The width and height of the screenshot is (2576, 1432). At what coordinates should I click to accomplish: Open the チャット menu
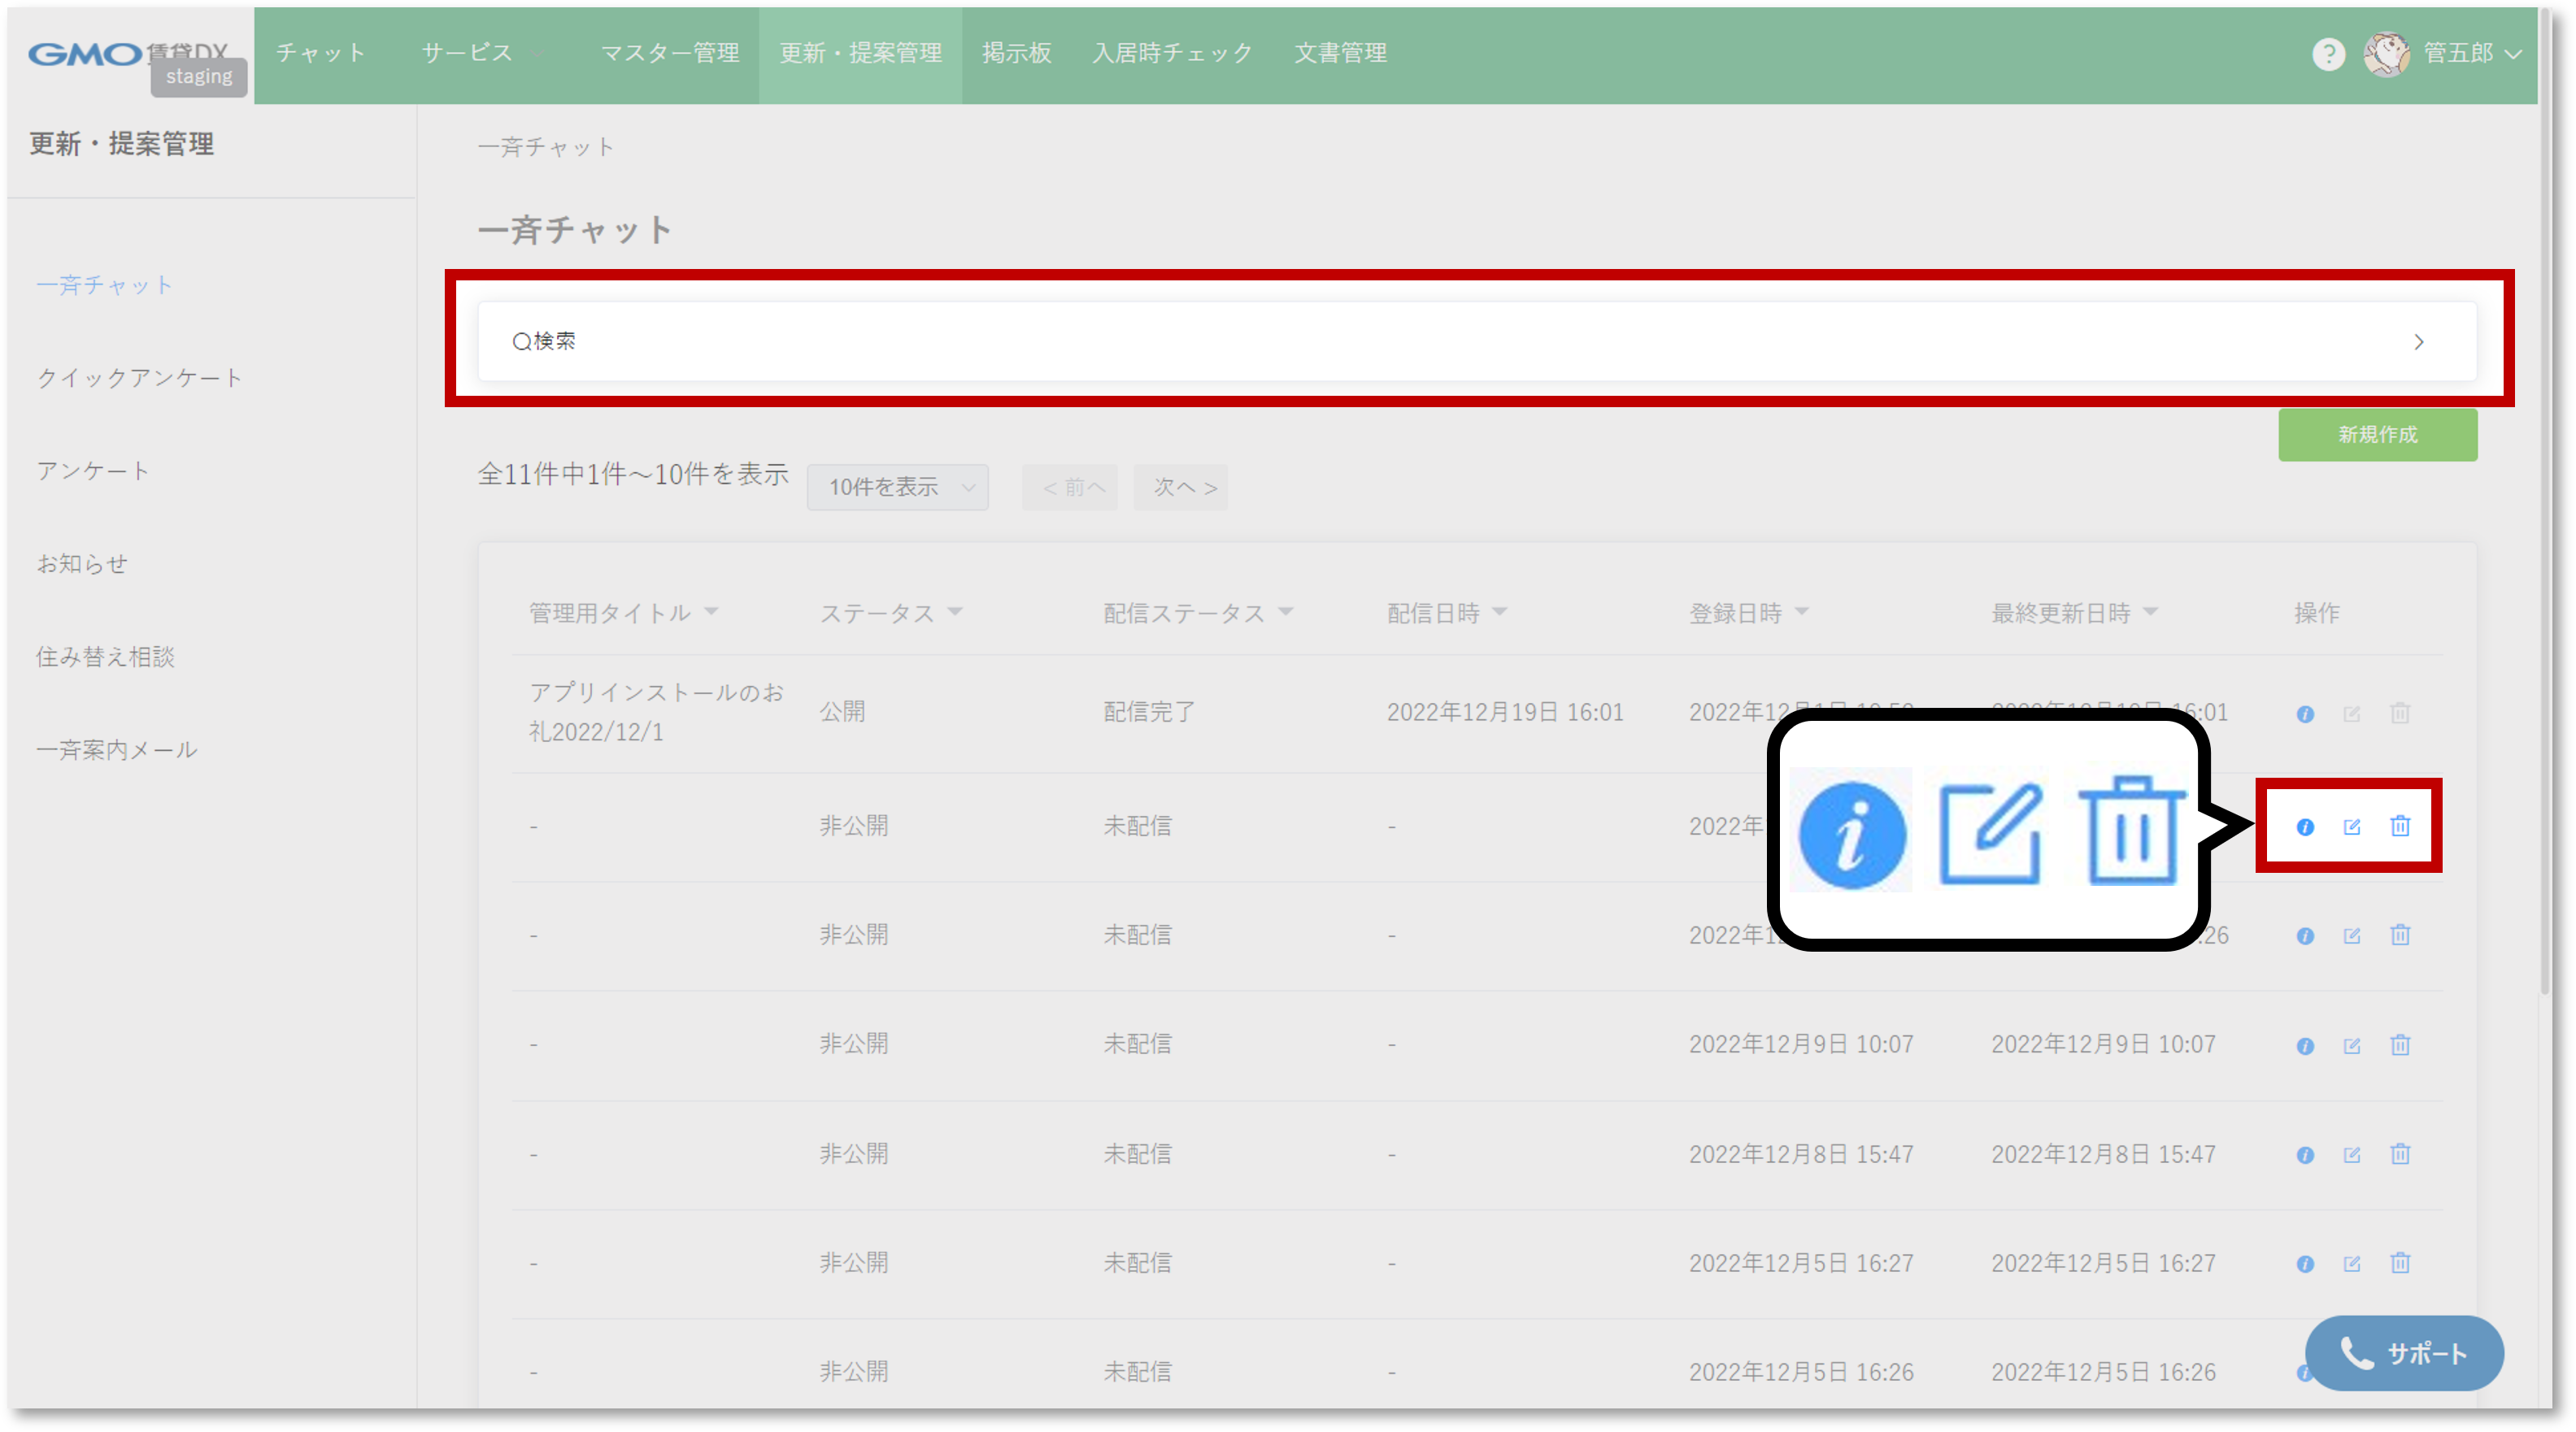[321, 53]
